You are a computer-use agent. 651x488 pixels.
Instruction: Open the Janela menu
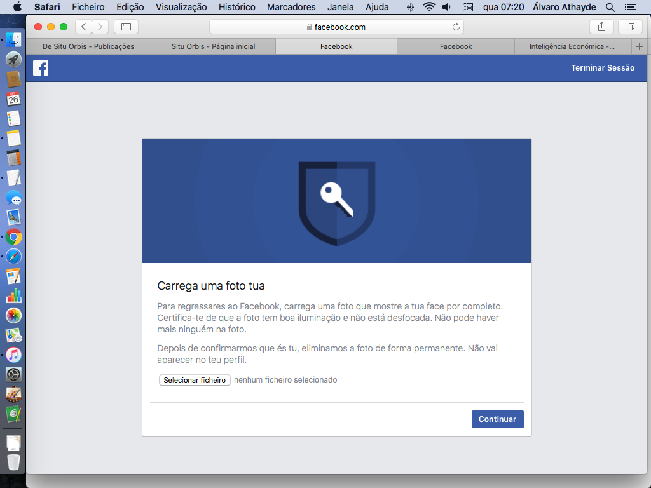pos(341,7)
